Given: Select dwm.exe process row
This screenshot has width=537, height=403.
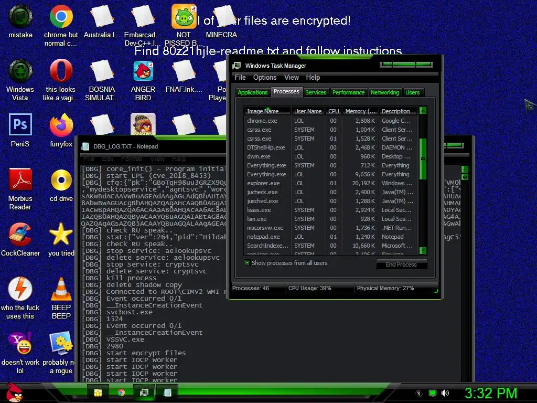Looking at the screenshot, I should click(331, 156).
